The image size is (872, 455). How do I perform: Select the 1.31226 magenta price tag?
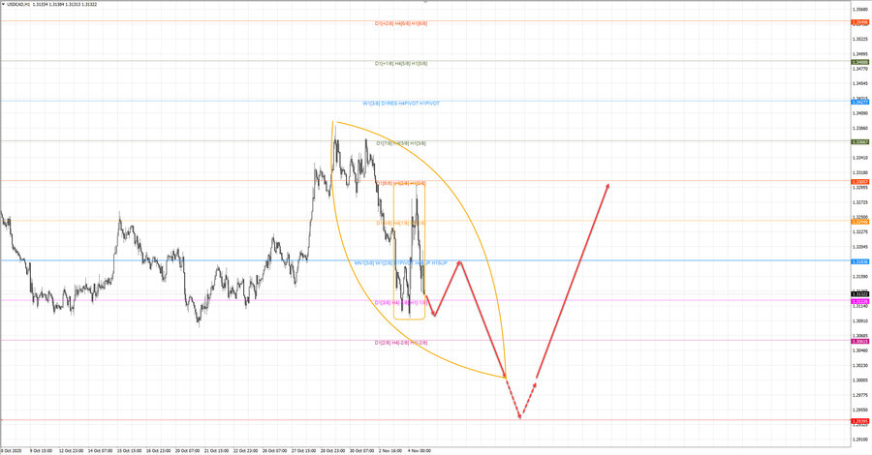pyautogui.click(x=860, y=302)
